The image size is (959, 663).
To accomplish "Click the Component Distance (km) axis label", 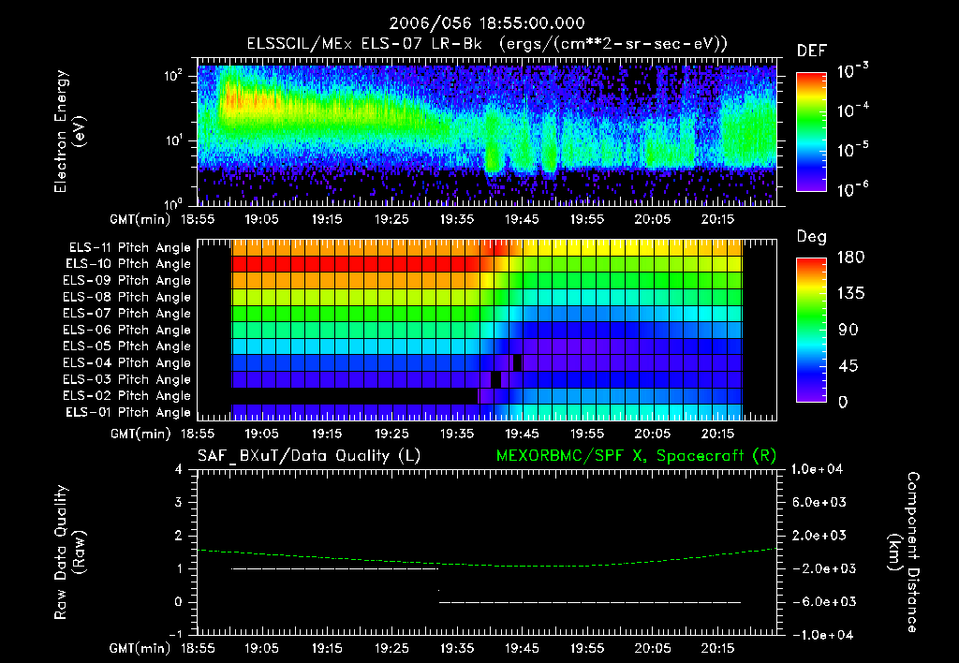I will (x=904, y=552).
